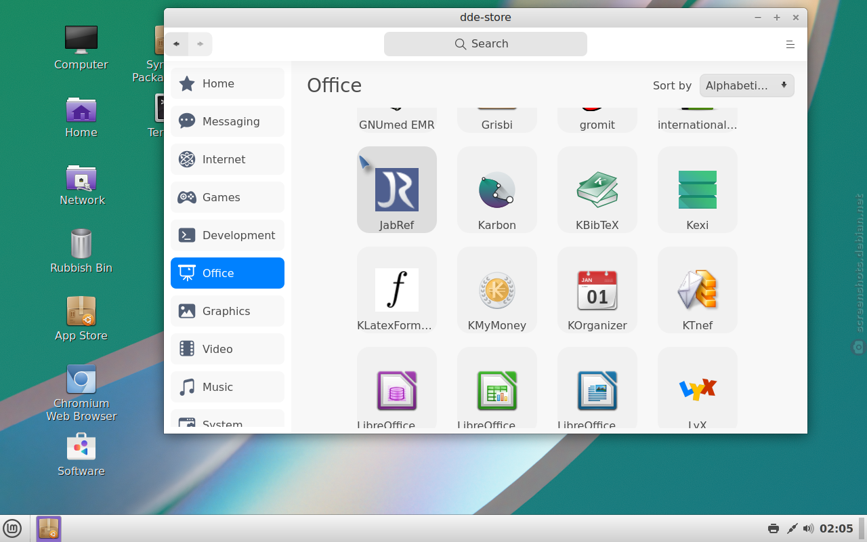
Task: Select the KLatexFormula app icon
Action: (x=397, y=290)
